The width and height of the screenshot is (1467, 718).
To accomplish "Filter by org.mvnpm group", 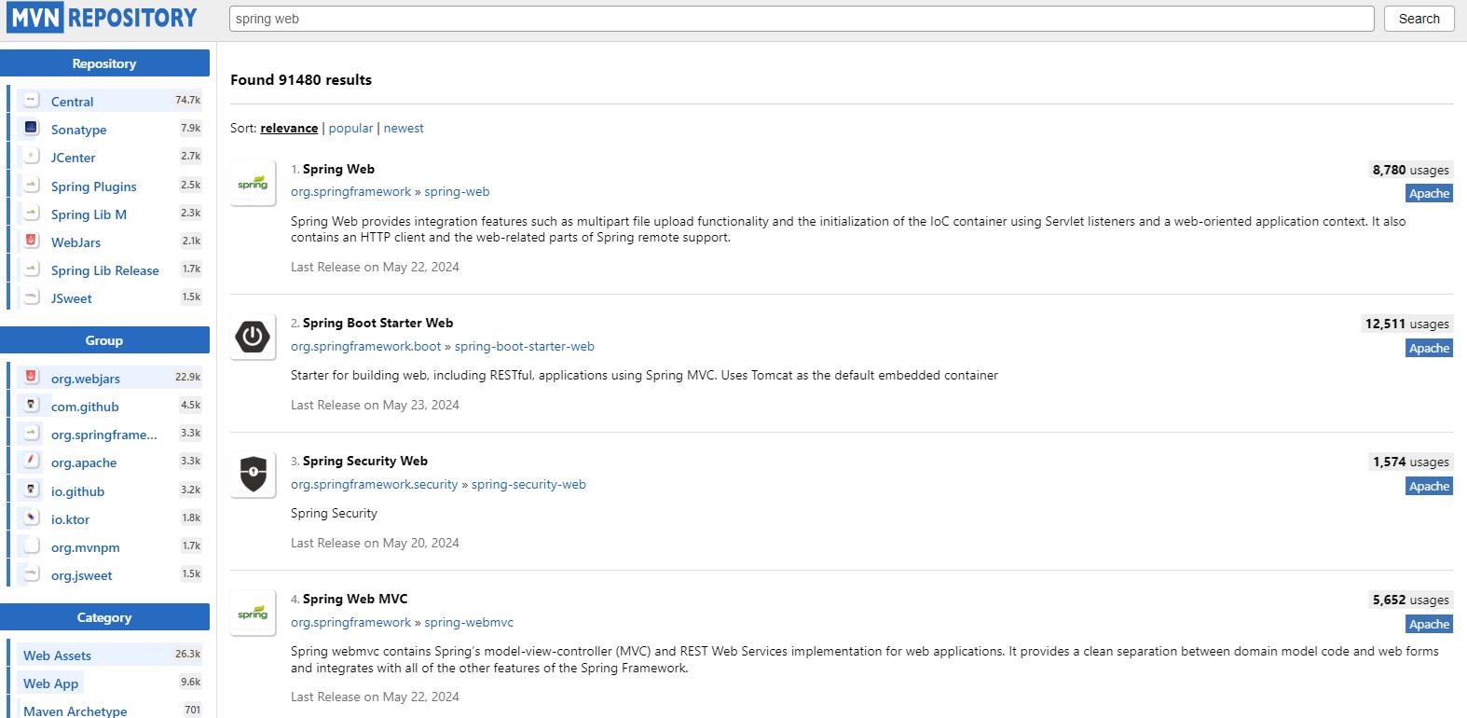I will pos(85,547).
